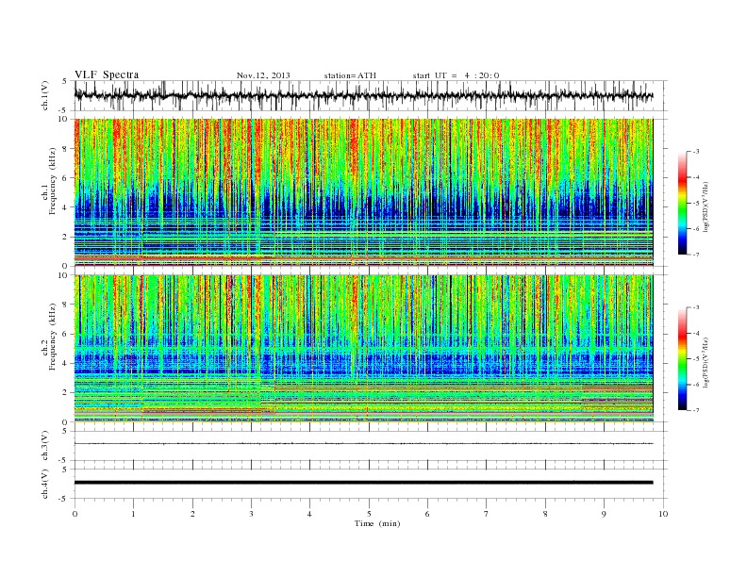Click the ch.1 voltage waveform trace
The height and width of the screenshot is (577, 747).
point(363,95)
